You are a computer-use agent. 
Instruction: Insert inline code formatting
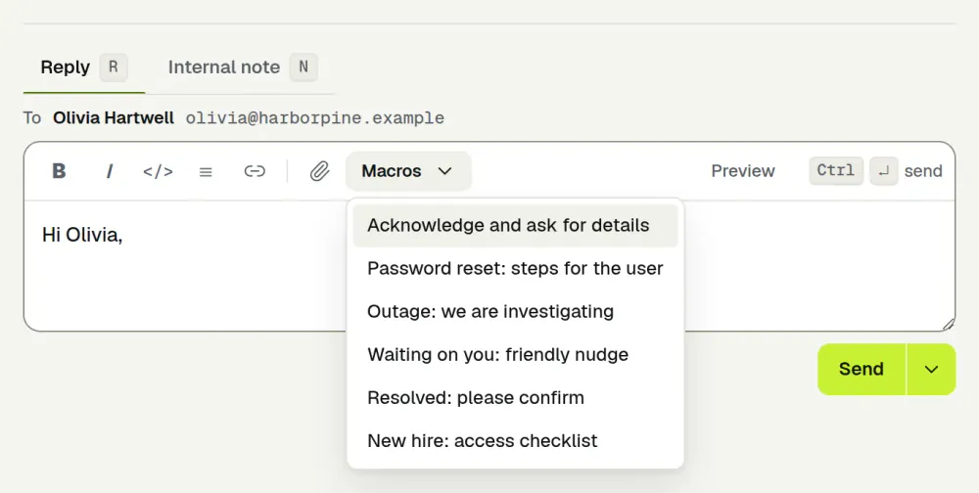[x=158, y=171]
